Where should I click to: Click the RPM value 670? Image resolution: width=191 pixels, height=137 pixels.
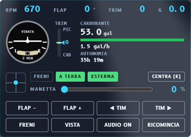point(32,9)
